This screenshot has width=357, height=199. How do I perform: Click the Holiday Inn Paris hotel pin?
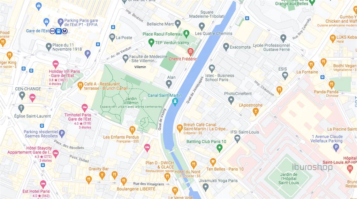[x=55, y=64]
